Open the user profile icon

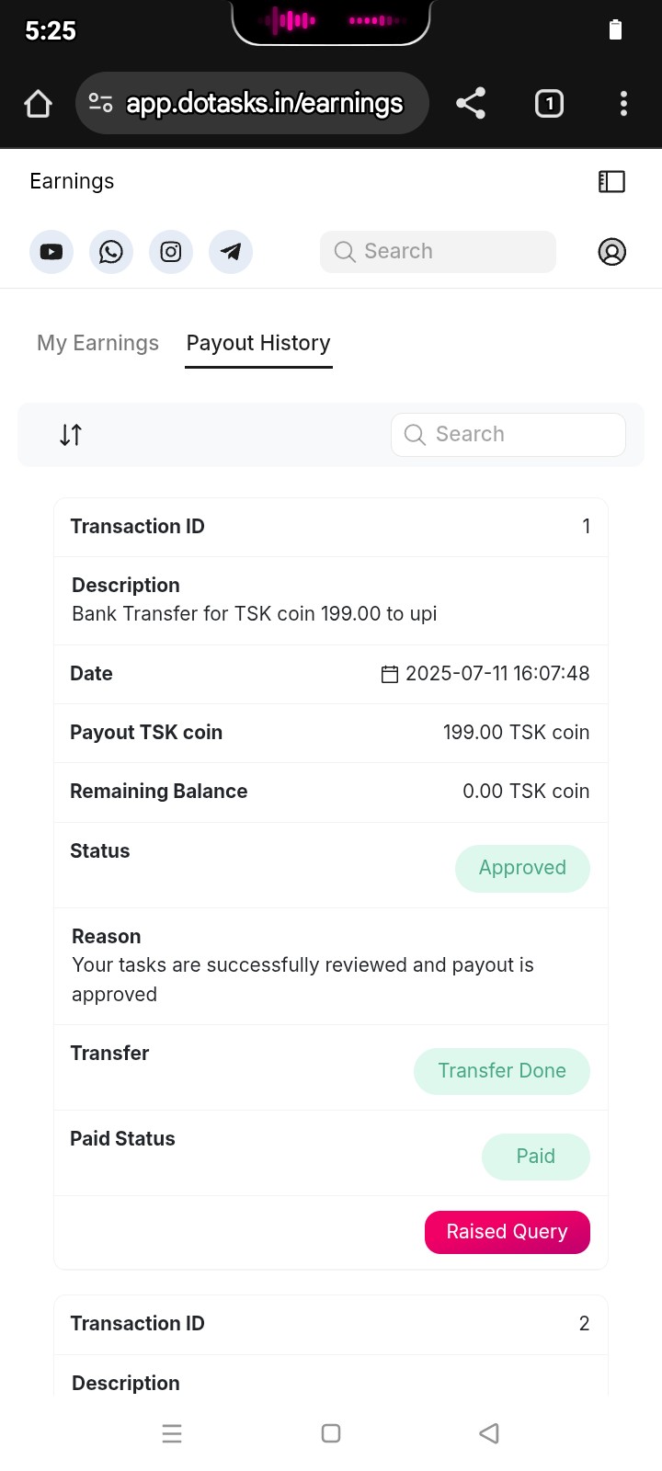(x=612, y=252)
